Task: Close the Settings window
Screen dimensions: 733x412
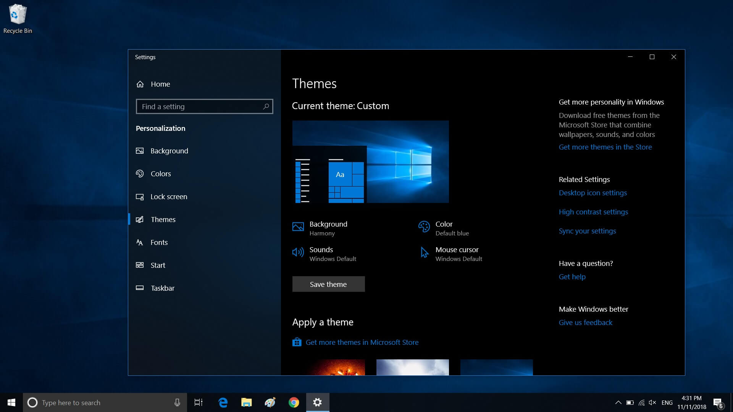Action: pyautogui.click(x=674, y=57)
